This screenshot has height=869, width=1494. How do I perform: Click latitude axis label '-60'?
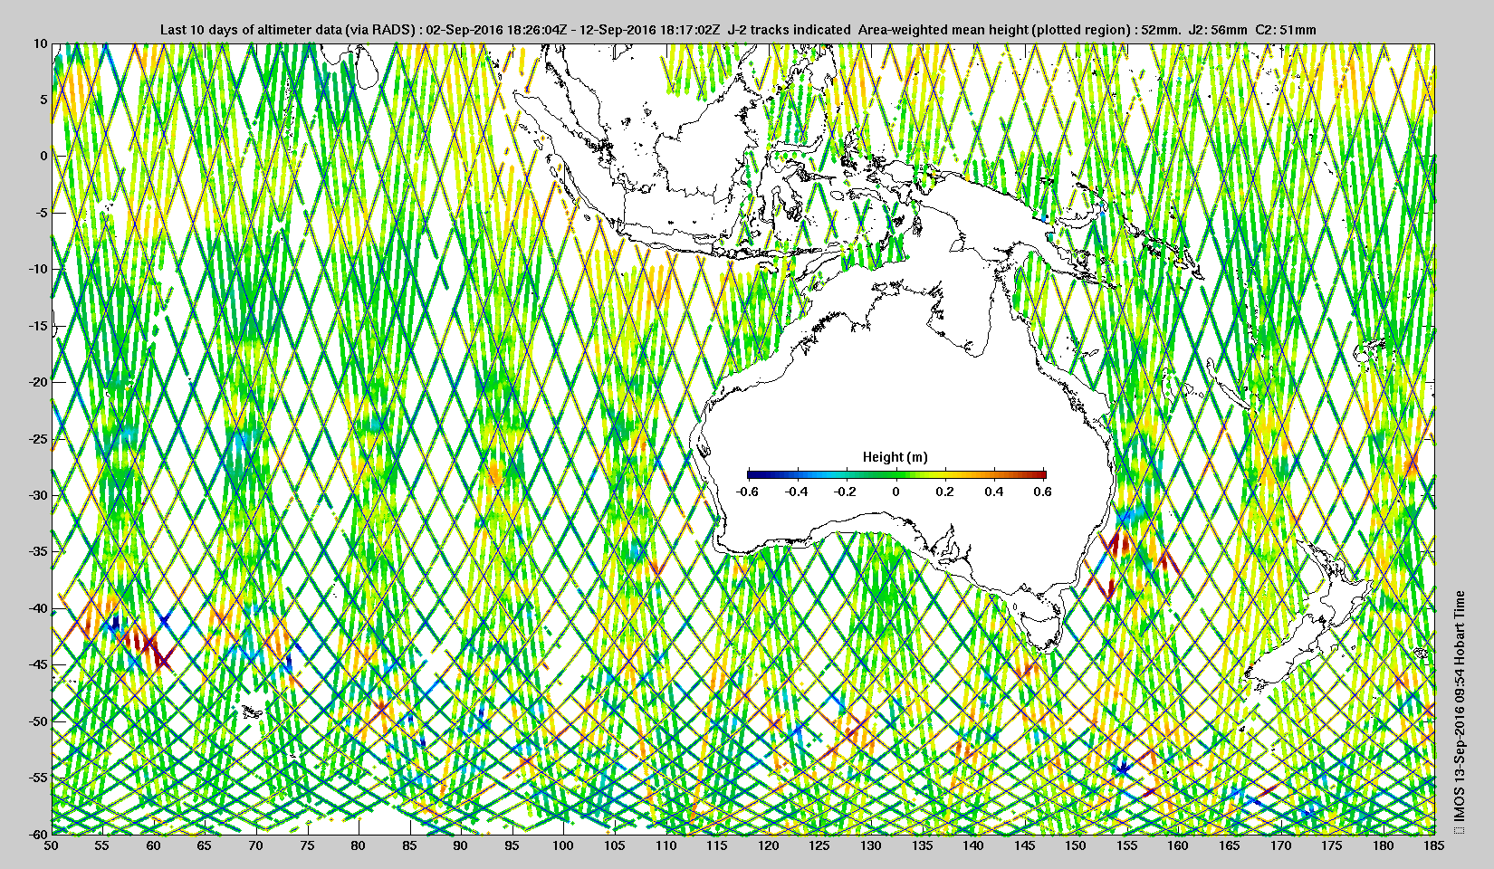coord(37,834)
